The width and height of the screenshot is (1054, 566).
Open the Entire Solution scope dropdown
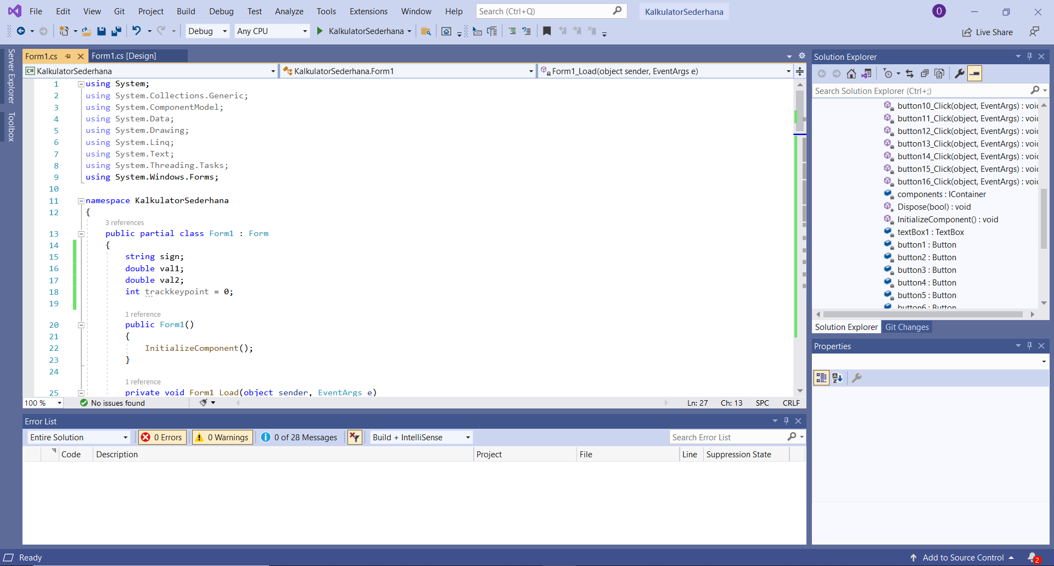tap(79, 438)
